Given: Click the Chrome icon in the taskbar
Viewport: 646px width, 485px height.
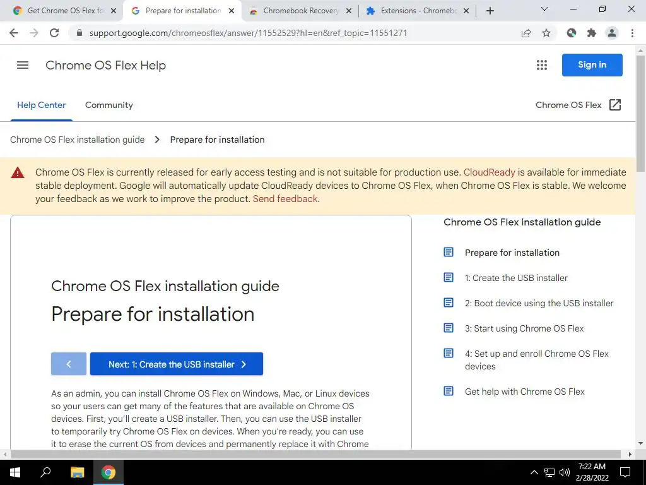Looking at the screenshot, I should click(x=109, y=472).
